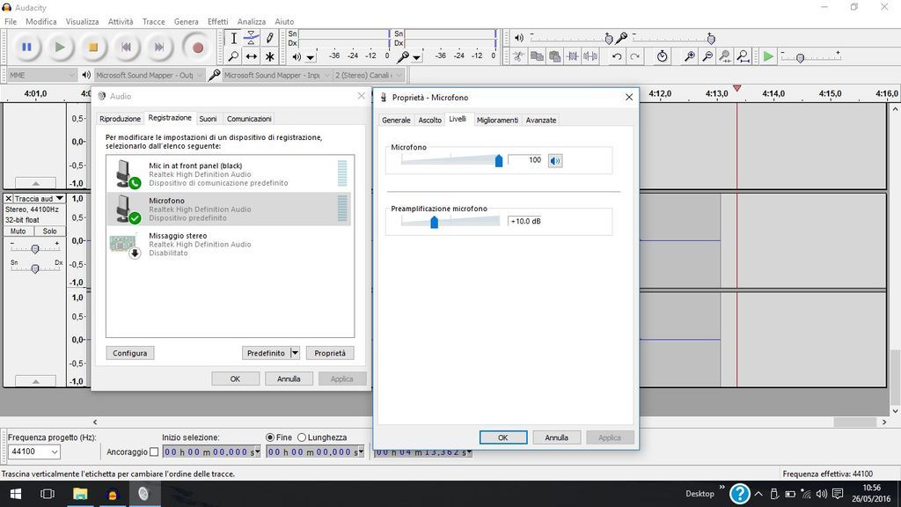Expand the Predefinito button dropdown arrow
Screen dimensions: 901x507
pos(295,353)
